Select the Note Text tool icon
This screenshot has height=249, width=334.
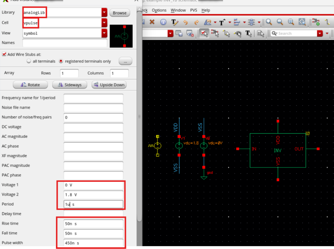pos(174,22)
